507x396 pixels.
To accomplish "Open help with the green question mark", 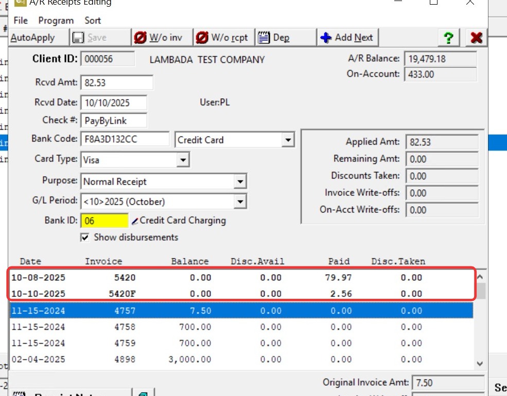I will 448,38.
